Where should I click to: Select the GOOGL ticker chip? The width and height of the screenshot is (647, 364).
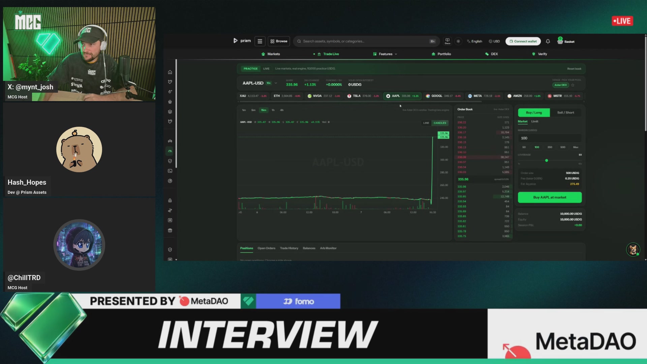(x=443, y=96)
